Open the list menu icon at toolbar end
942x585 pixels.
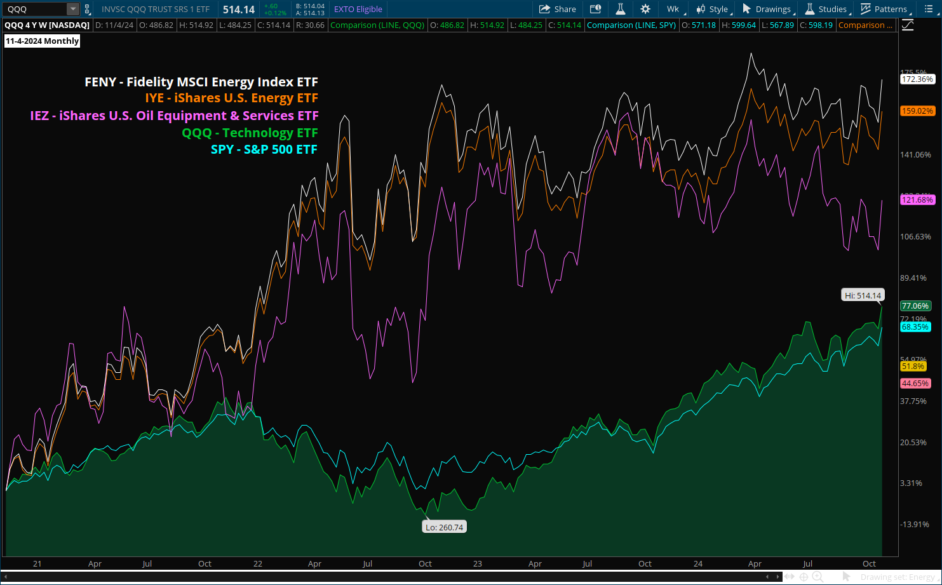tap(929, 9)
